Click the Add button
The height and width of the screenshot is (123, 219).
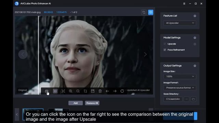pyautogui.click(x=76, y=103)
